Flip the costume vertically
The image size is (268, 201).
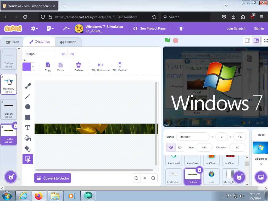(120, 67)
